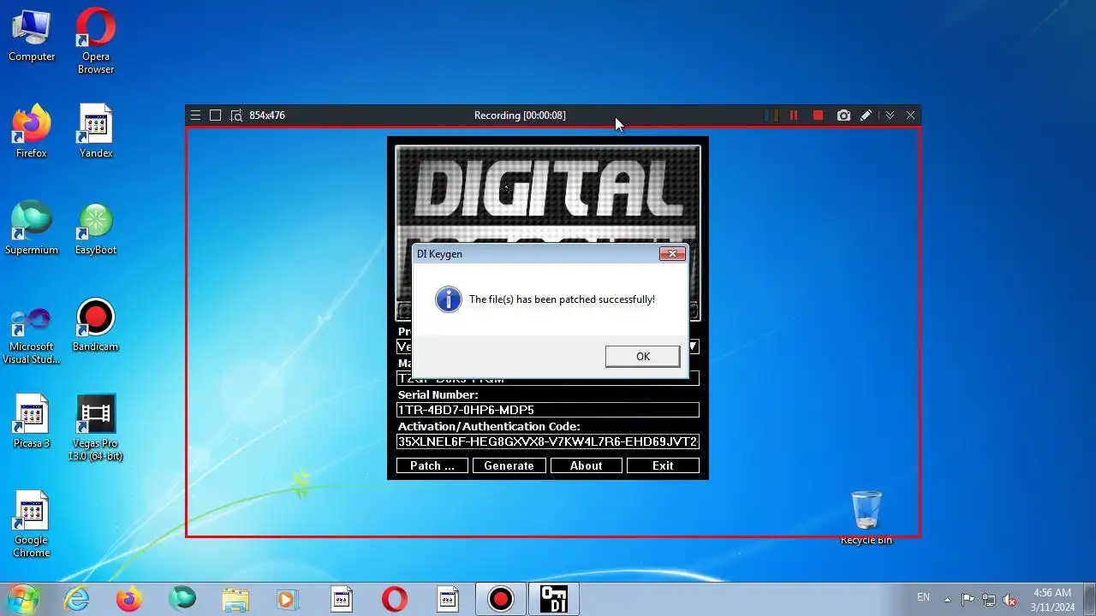
Task: Pause the Bandicam recording
Action: point(794,115)
